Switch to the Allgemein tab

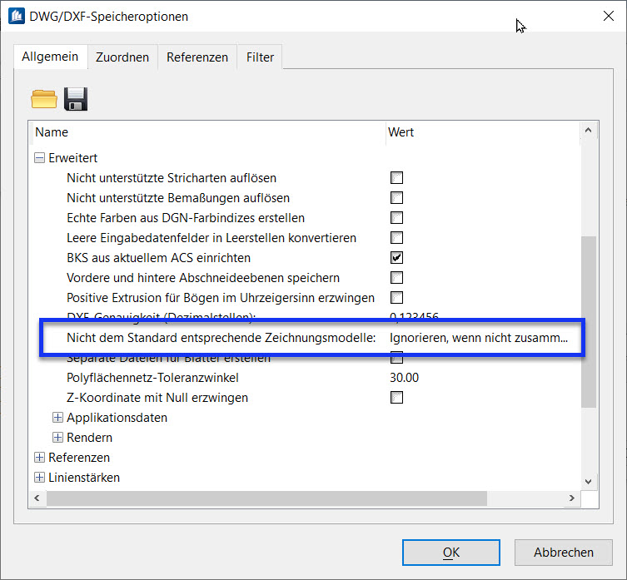point(50,57)
